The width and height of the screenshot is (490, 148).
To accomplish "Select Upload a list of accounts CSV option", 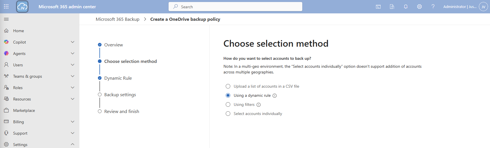I will [x=228, y=86].
